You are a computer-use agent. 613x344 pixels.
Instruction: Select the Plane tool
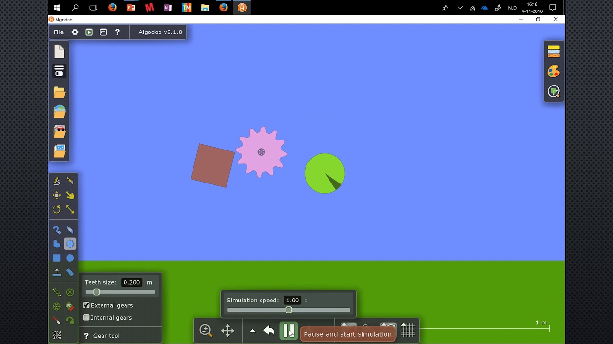coord(57,272)
